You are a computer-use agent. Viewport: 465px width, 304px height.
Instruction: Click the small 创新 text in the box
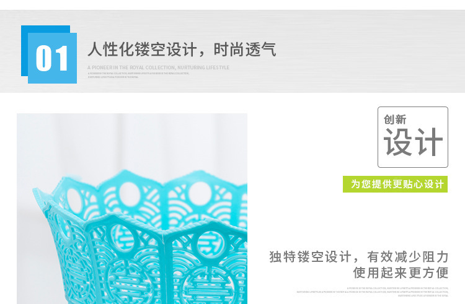pos(395,119)
